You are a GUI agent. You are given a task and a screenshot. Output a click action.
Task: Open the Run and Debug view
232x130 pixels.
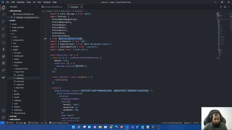[x=3, y=29]
